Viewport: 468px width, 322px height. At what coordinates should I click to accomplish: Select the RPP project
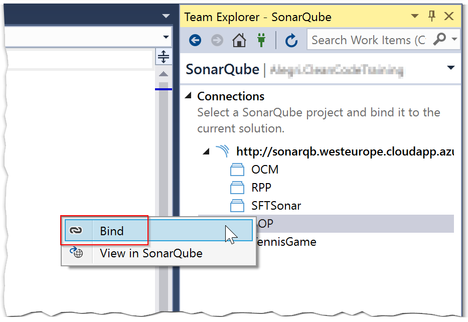[261, 188]
